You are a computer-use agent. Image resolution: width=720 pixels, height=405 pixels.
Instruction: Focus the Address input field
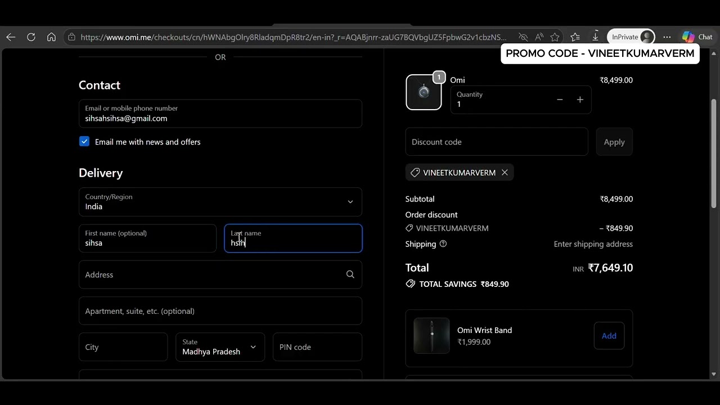click(220, 274)
